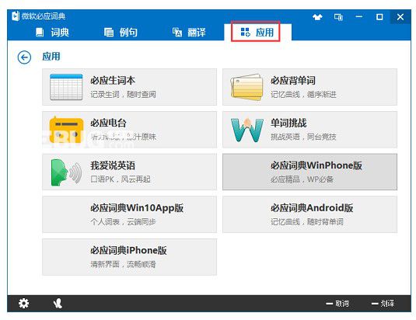Select the 应用 apps tab
Viewport: 416px width, 320px height.
tap(257, 32)
